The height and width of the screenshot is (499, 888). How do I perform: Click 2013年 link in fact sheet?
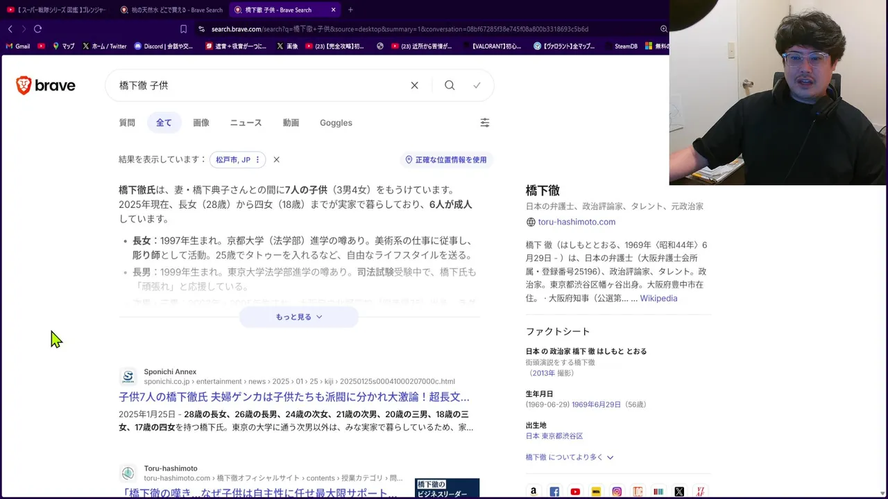coord(543,373)
